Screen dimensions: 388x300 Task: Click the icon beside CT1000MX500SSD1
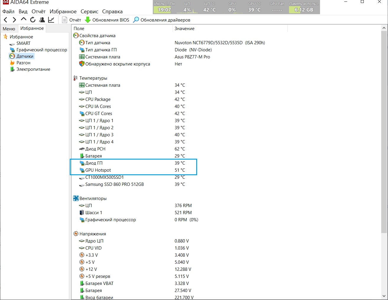(x=82, y=178)
